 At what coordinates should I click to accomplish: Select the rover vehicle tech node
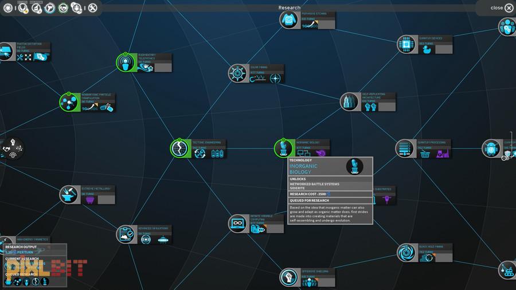507,270
